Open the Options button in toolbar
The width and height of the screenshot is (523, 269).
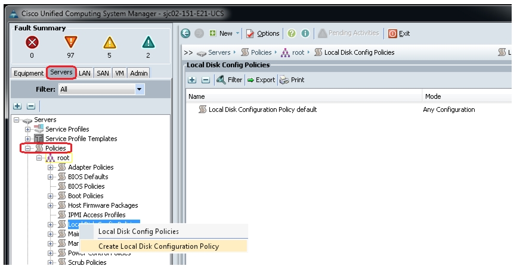click(x=262, y=33)
